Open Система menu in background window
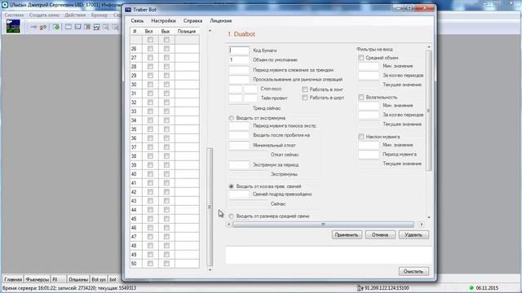Image resolution: width=522 pixels, height=293 pixels. [14, 15]
